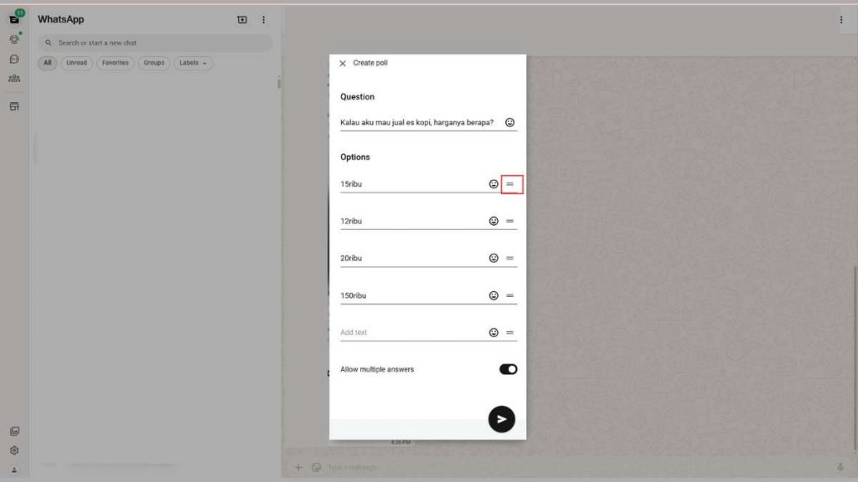The height and width of the screenshot is (482, 858).
Task: Select the Unread filter tab
Action: tap(76, 63)
